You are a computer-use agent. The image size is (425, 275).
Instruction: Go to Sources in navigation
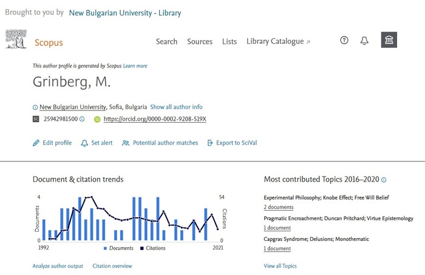(x=200, y=41)
